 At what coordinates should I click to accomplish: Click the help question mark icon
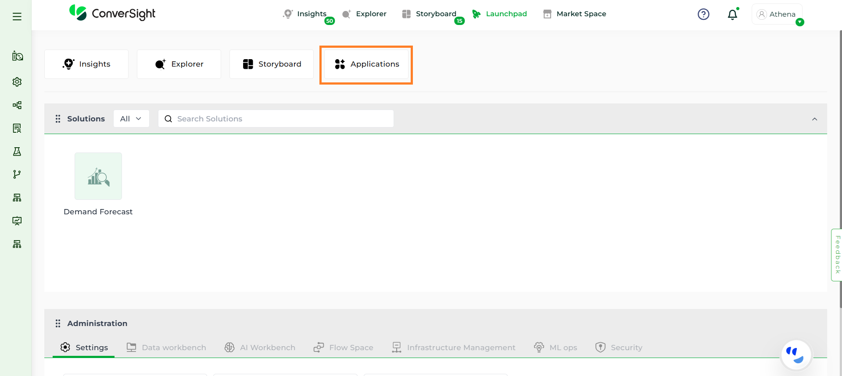coord(703,14)
